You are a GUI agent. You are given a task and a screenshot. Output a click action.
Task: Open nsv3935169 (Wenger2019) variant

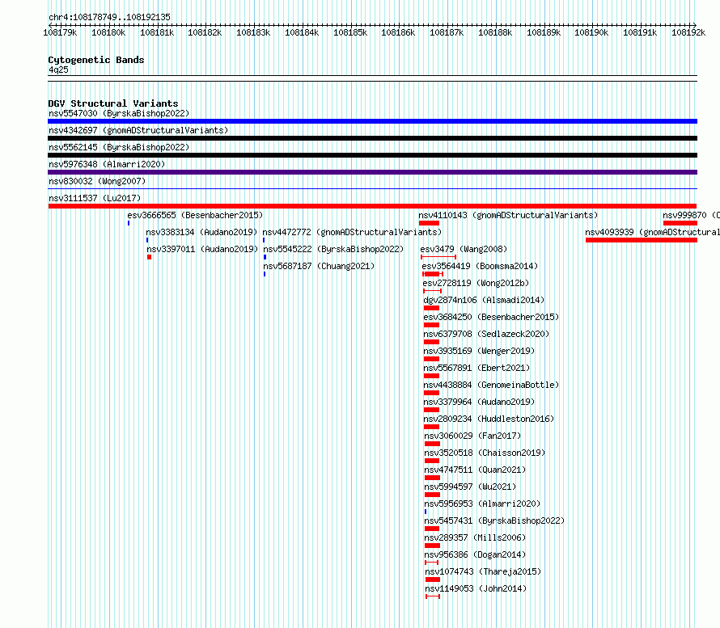pos(479,351)
